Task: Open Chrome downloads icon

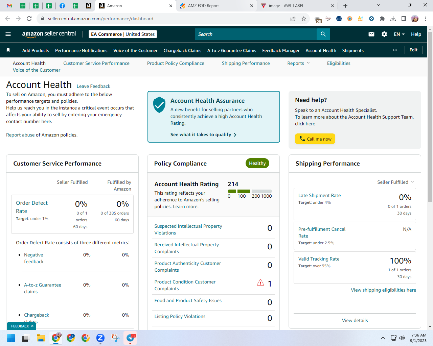Action: [393, 19]
